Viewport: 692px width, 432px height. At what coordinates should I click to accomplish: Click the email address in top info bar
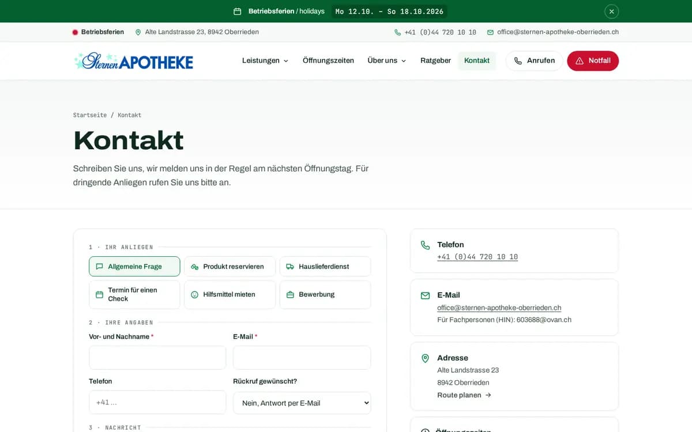point(558,32)
